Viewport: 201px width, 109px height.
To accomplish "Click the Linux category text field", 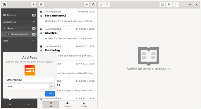I will [27, 86].
